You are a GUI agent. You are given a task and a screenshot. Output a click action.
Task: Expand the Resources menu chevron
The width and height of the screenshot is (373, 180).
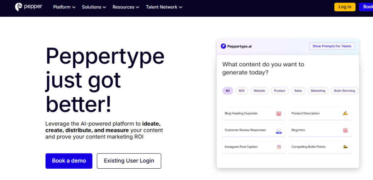click(x=137, y=7)
